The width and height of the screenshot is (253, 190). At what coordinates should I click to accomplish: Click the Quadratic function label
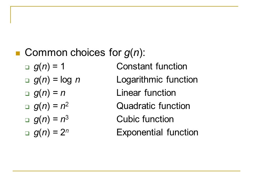pos(153,106)
